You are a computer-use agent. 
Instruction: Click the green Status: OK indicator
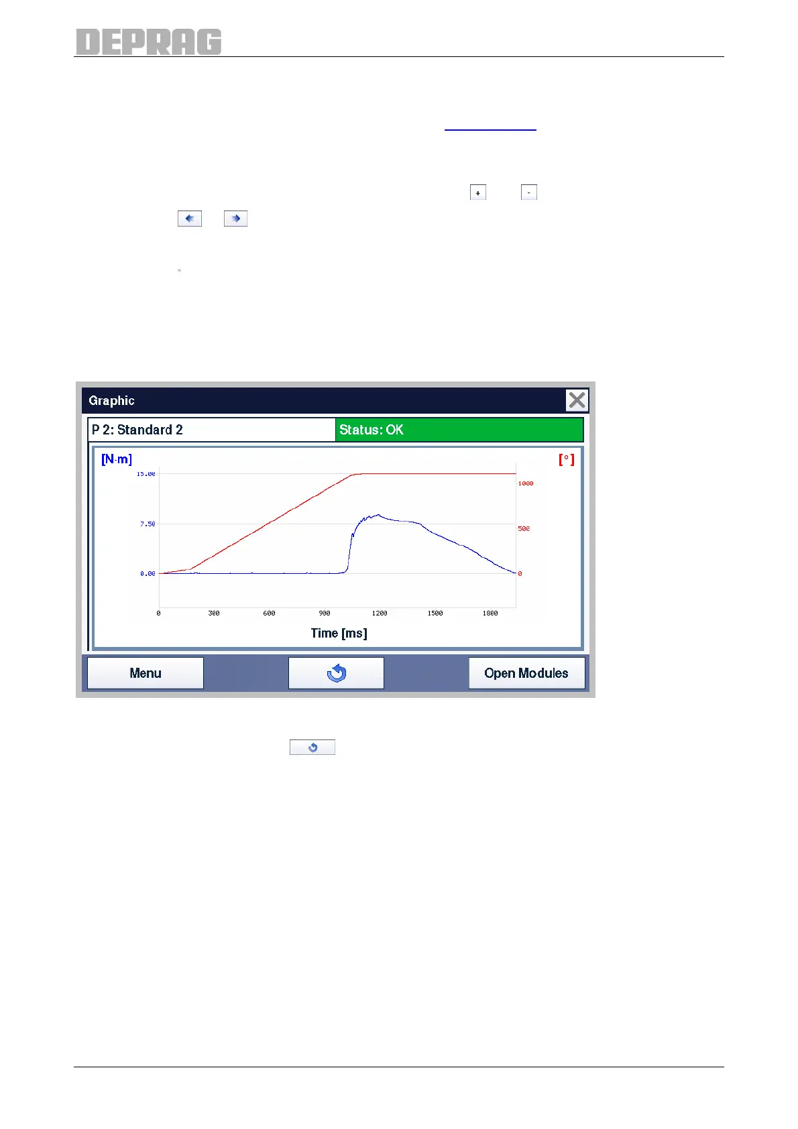(459, 430)
